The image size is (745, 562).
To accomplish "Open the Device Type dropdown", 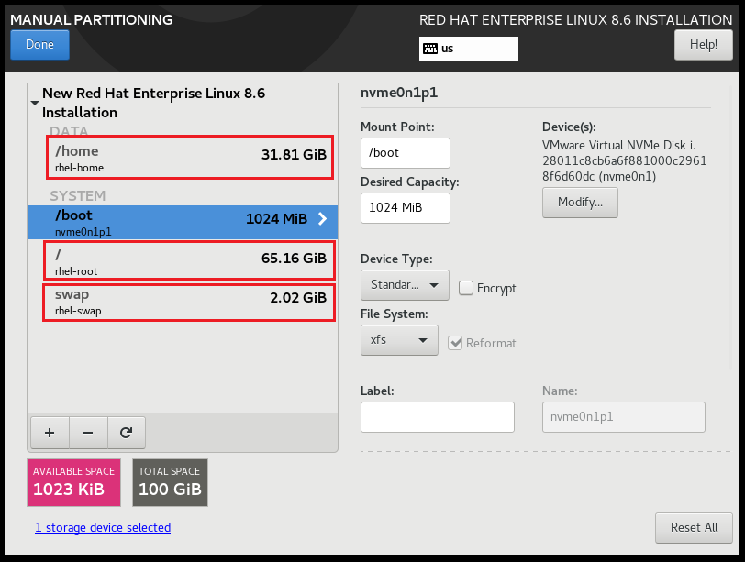I will pos(405,285).
